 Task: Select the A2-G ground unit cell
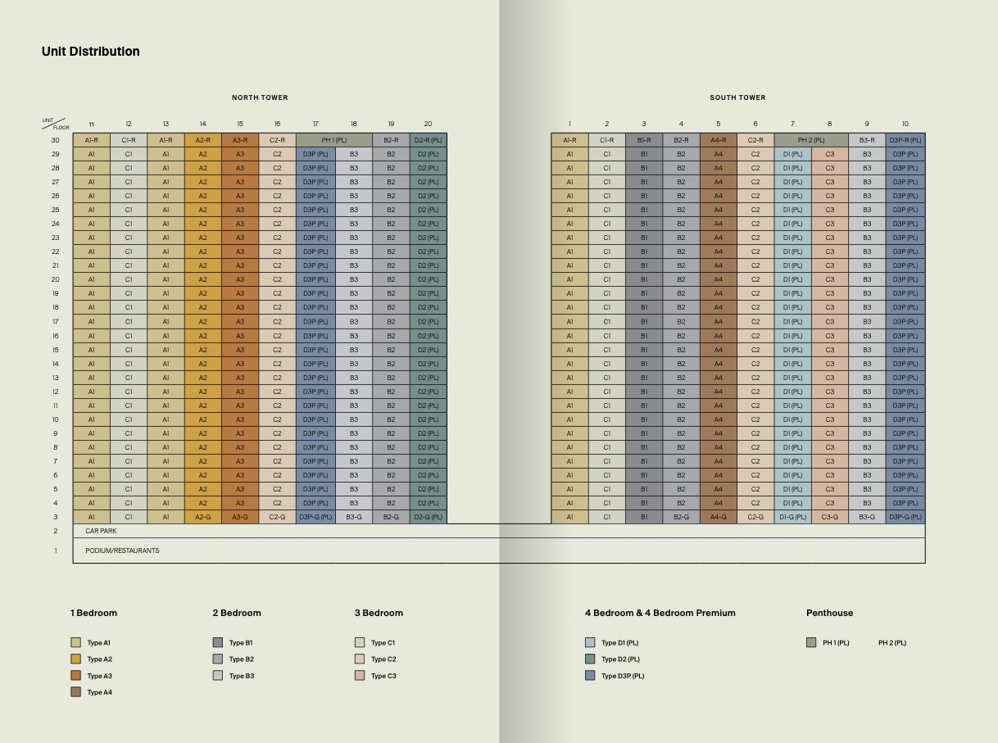pyautogui.click(x=203, y=517)
